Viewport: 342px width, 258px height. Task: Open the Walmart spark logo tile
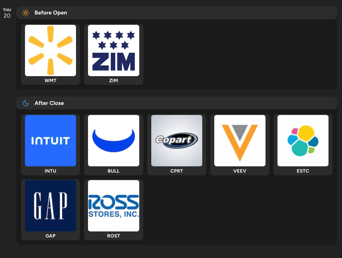point(50,50)
